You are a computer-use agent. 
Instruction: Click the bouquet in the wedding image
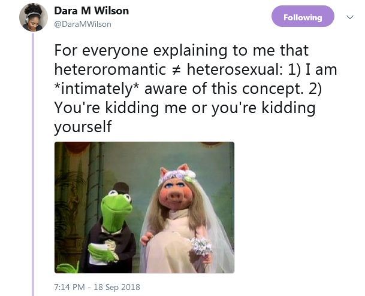click(201, 247)
